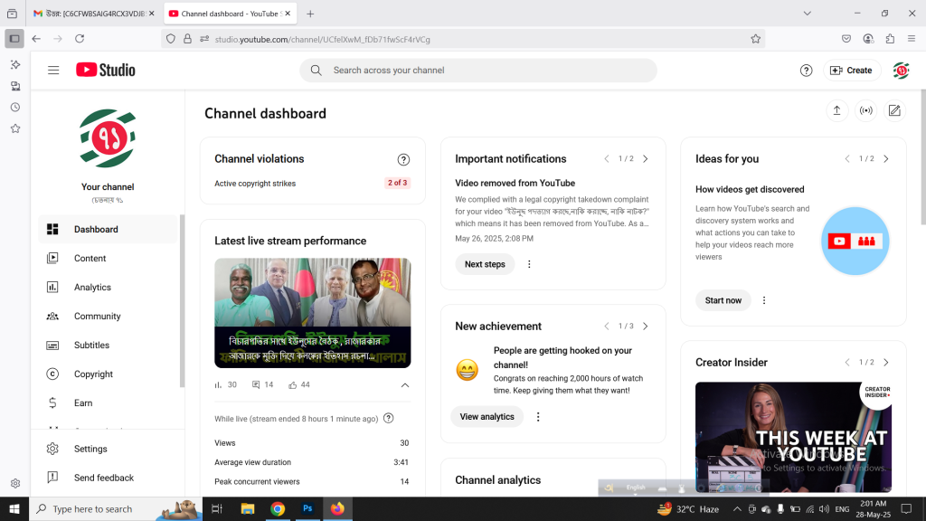The image size is (926, 521).
Task: Open the latest live stream thumbnail
Action: pos(312,313)
